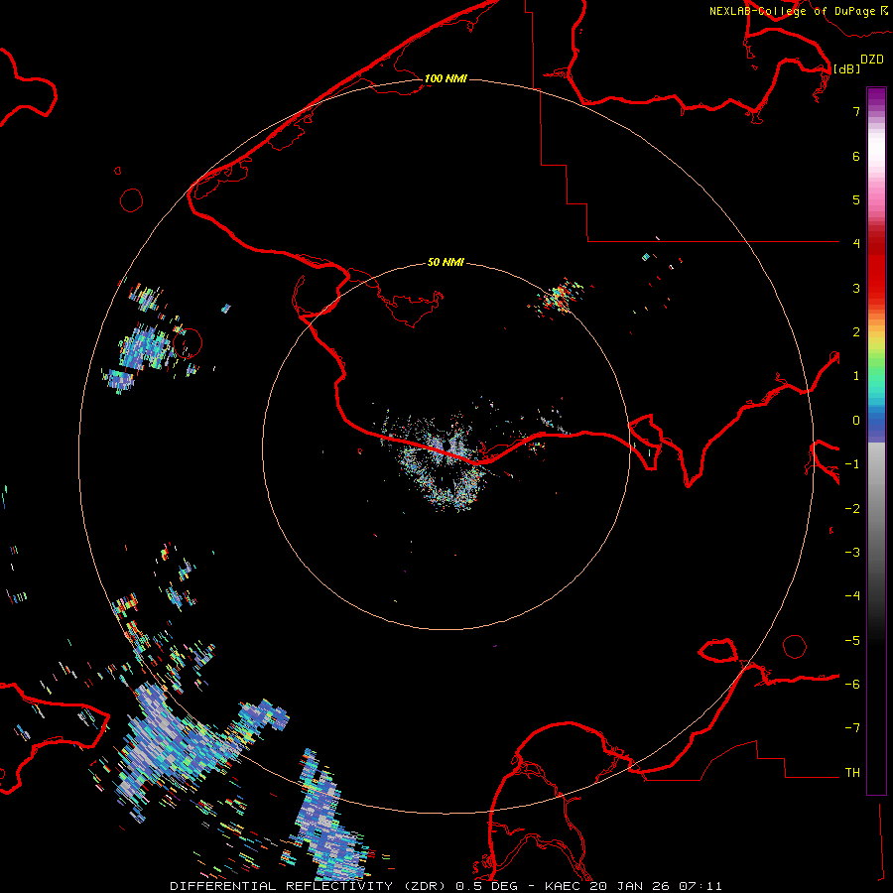Click the color scale value 6

coord(856,156)
